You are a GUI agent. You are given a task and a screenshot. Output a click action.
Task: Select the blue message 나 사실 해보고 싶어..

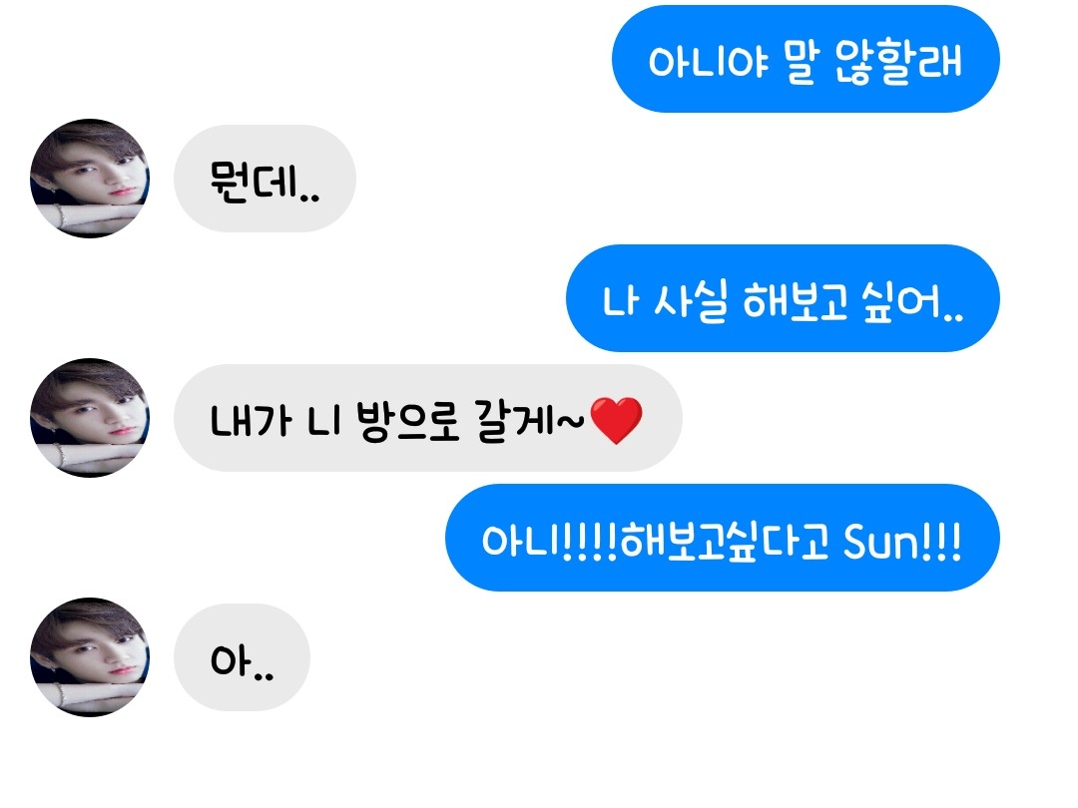784,298
